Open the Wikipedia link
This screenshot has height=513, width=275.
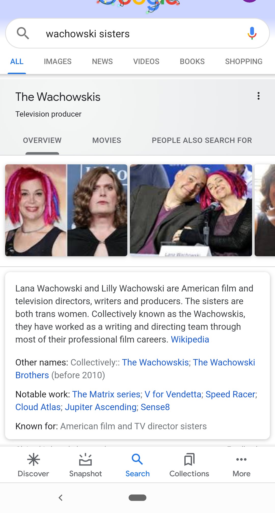pos(190,339)
